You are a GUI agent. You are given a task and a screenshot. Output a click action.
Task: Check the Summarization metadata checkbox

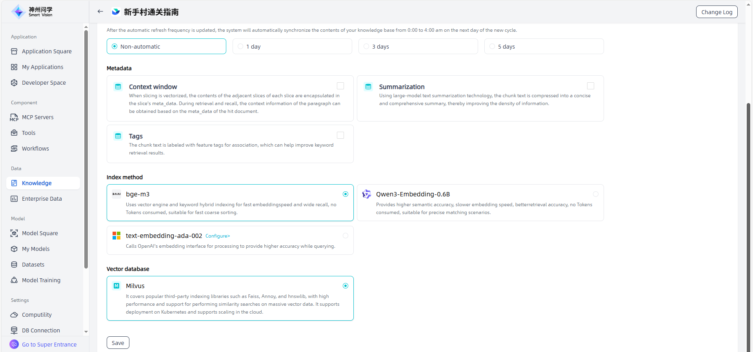pyautogui.click(x=591, y=86)
